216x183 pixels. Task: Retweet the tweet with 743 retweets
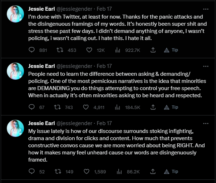(x=57, y=107)
